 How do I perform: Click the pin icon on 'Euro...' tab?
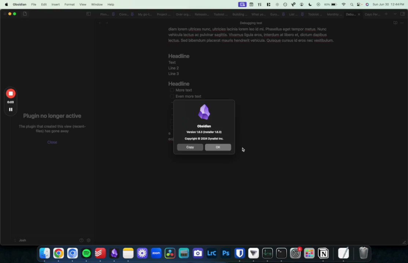tap(283, 14)
